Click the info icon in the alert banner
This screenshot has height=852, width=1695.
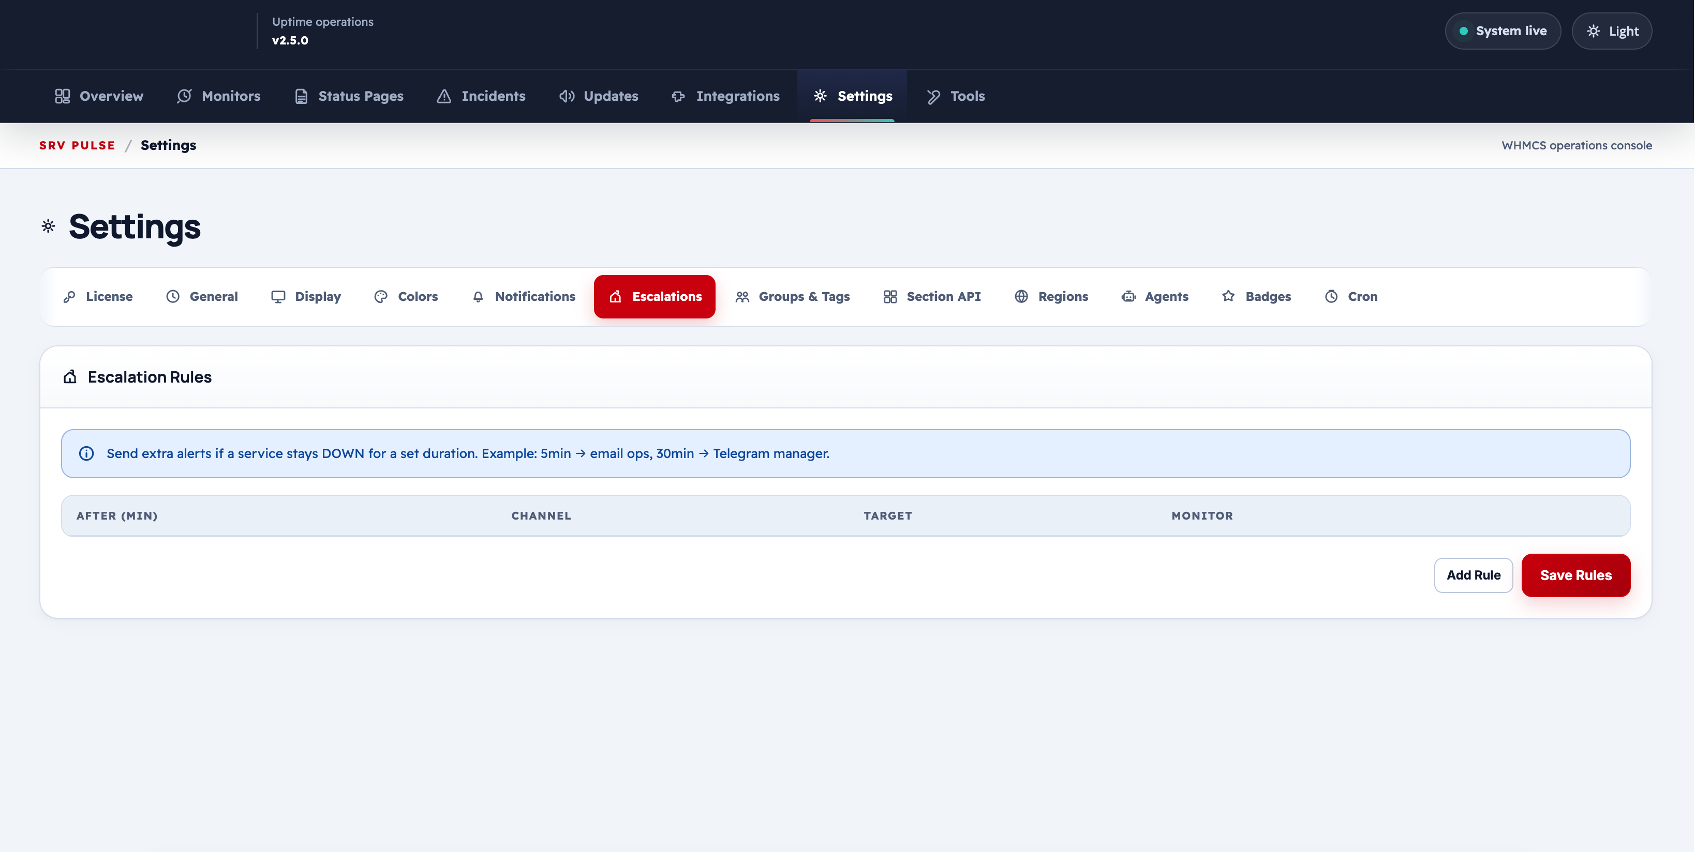pos(86,453)
